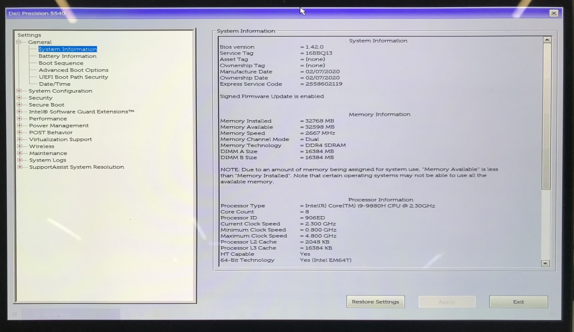Click the 64-Bit Technology value
Image resolution: width=574 pixels, height=332 pixels.
(325, 260)
